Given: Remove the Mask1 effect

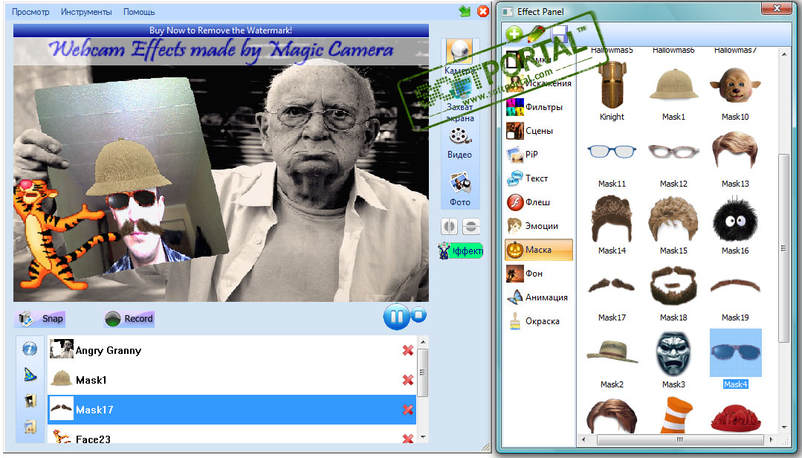Looking at the screenshot, I should [x=407, y=380].
